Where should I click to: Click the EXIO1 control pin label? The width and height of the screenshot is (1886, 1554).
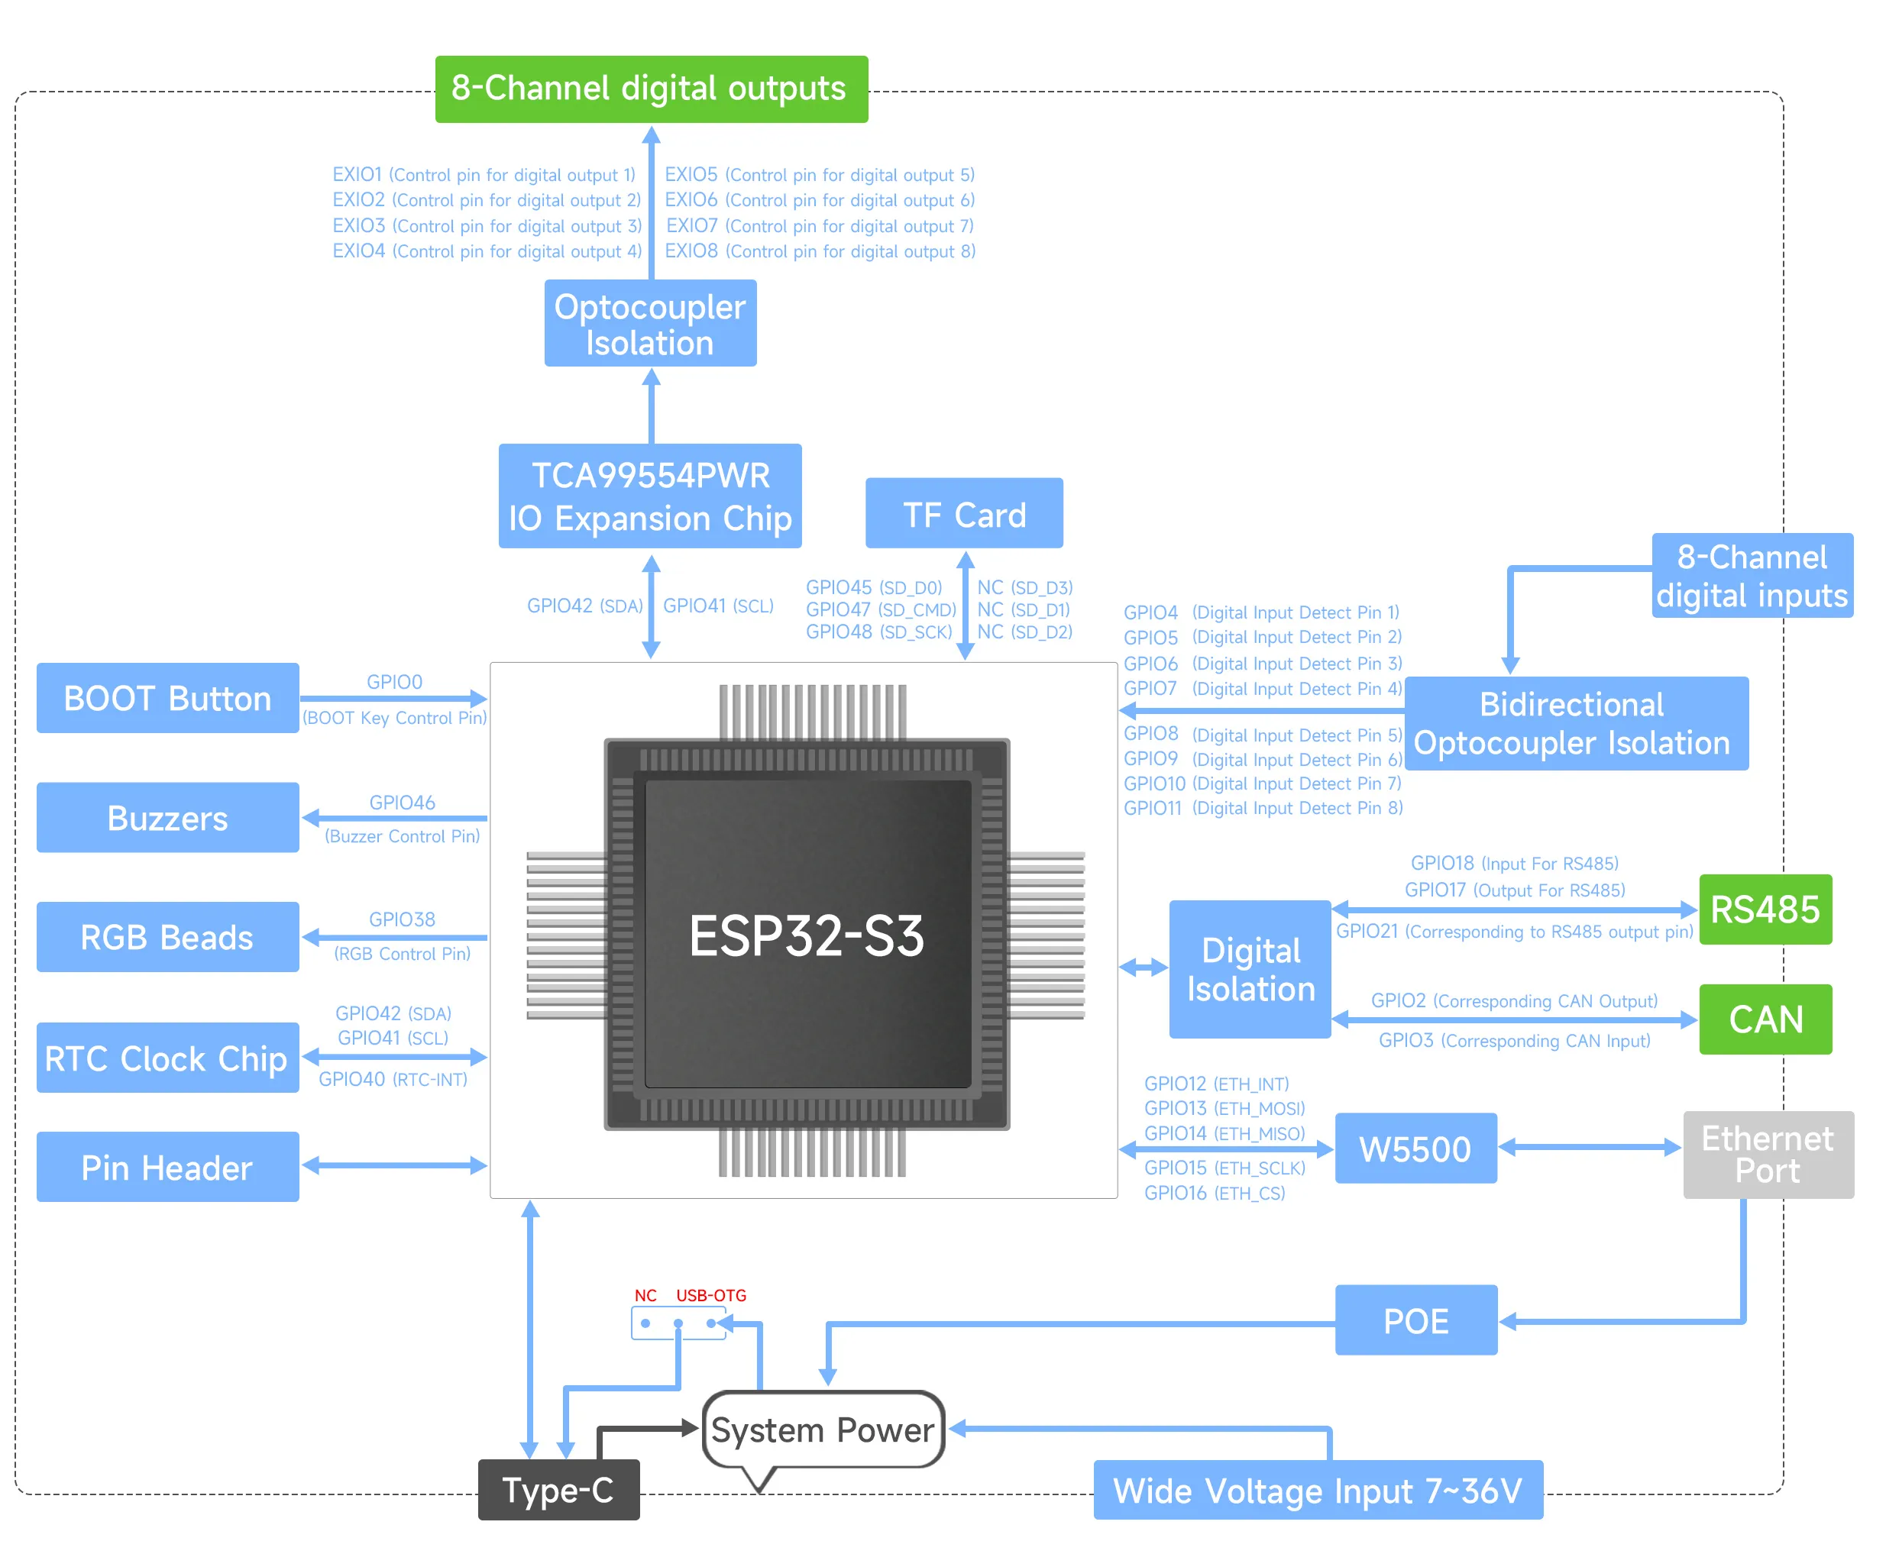[484, 175]
